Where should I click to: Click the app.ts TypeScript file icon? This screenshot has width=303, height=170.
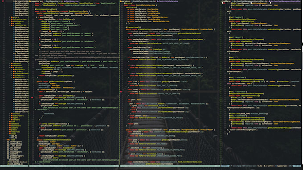pos(10,136)
